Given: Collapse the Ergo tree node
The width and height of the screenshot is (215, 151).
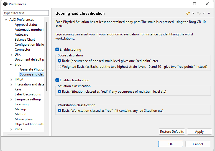Looking at the screenshot, I should tap(11, 64).
